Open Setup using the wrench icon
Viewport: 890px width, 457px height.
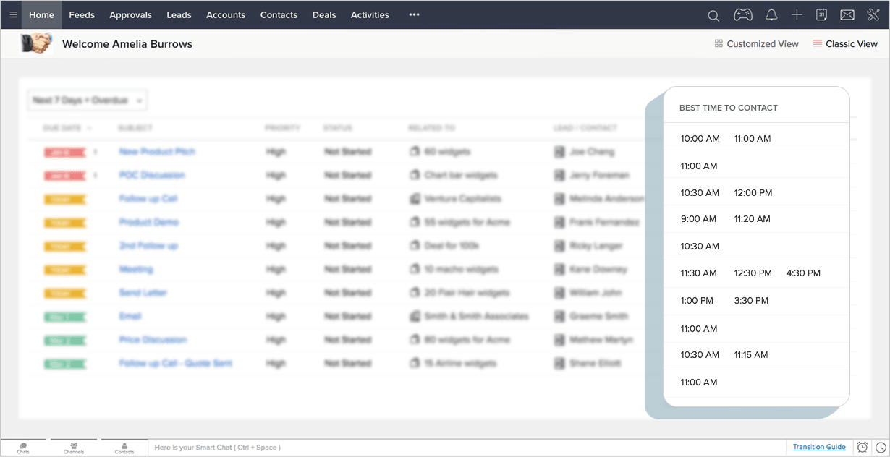[873, 14]
